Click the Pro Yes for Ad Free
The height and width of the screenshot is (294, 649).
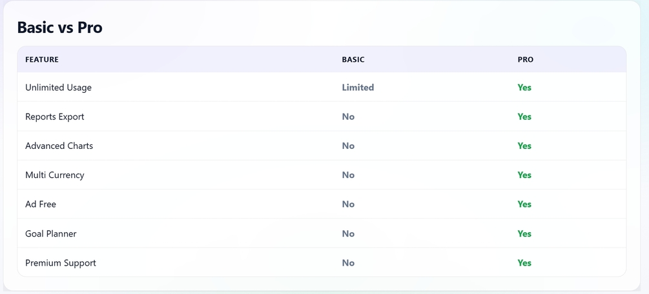(524, 204)
